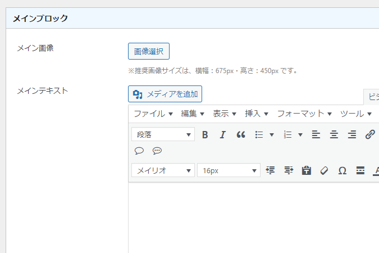379x253 pixels.
Task: Open the ファイル menu
Action: click(153, 114)
